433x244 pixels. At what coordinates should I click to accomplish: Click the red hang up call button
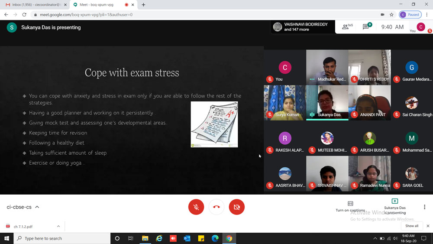tap(216, 207)
